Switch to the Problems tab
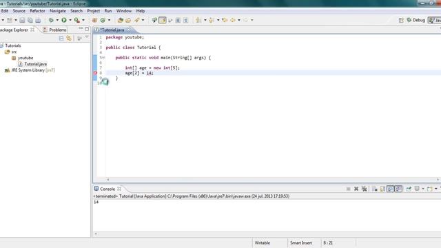This screenshot has width=441, height=248. [55, 30]
